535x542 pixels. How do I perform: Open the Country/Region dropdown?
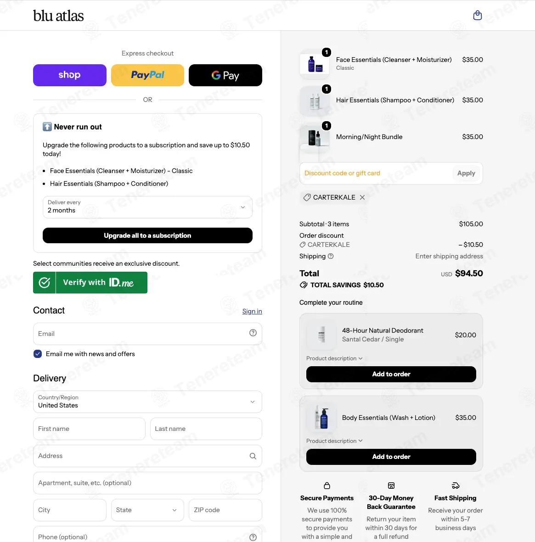147,402
